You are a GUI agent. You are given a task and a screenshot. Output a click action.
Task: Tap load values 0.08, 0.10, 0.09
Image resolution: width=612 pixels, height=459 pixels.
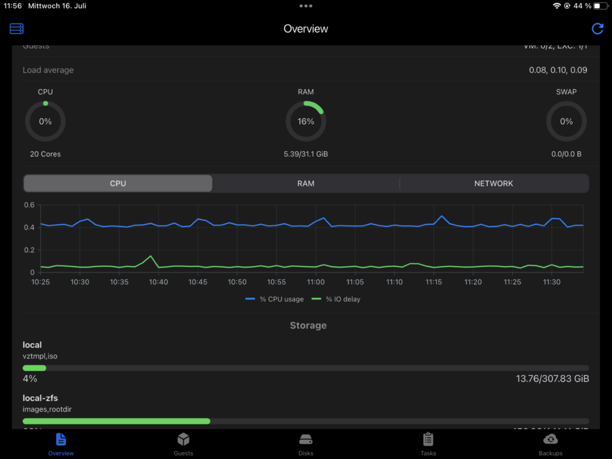pyautogui.click(x=558, y=71)
